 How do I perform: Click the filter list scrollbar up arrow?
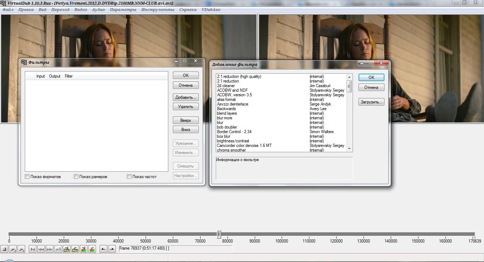point(349,77)
